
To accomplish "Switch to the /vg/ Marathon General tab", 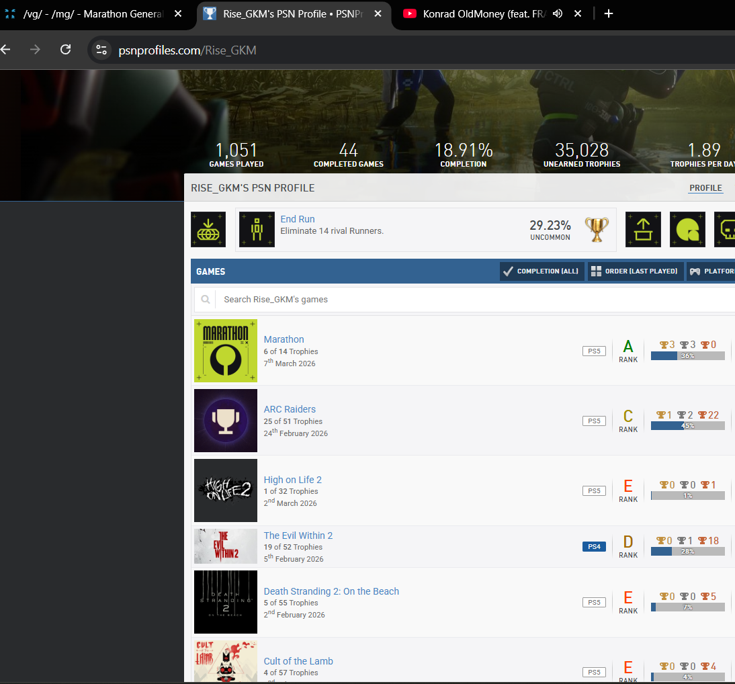I will tap(93, 14).
